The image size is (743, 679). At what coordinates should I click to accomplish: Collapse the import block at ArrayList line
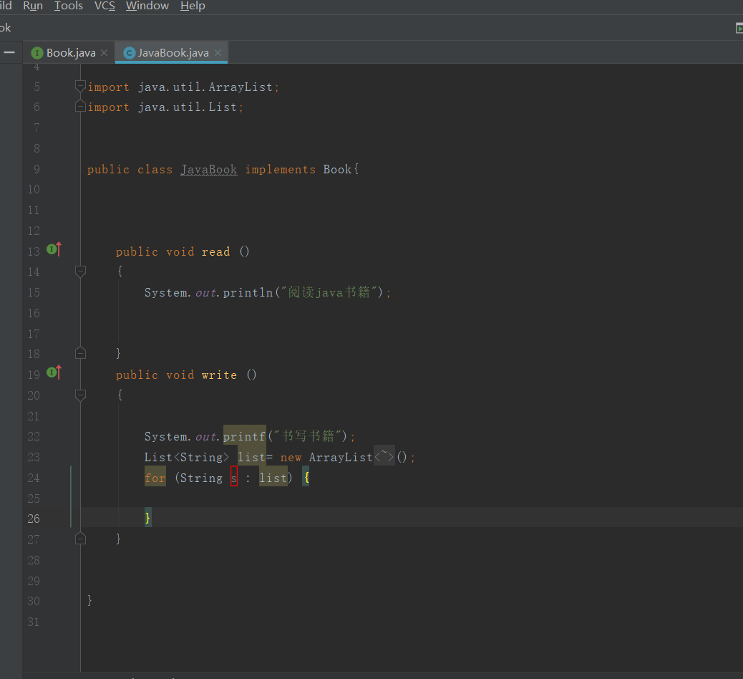tap(80, 87)
